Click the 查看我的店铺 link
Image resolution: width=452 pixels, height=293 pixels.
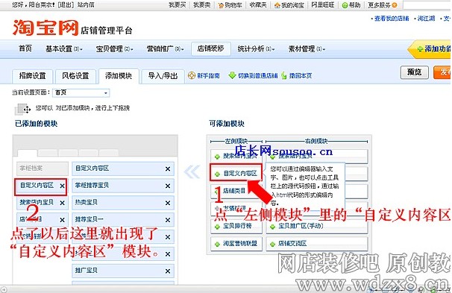[x=392, y=19]
